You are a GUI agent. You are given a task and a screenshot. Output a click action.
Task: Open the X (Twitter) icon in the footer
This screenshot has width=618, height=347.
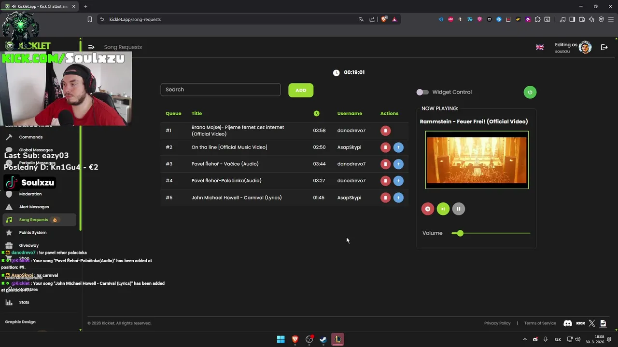click(592, 323)
